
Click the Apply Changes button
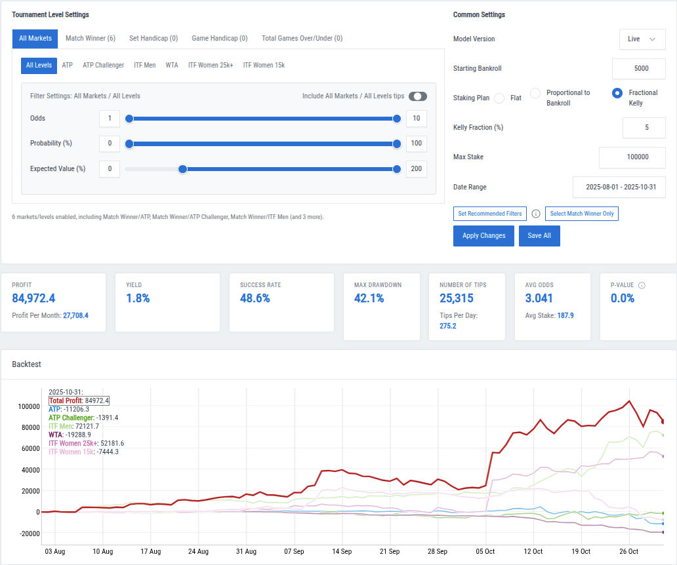click(483, 235)
